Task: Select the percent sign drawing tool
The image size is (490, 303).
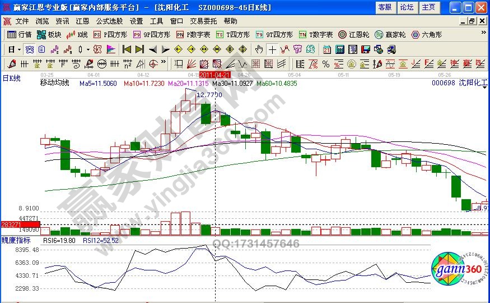Action: pos(325,63)
